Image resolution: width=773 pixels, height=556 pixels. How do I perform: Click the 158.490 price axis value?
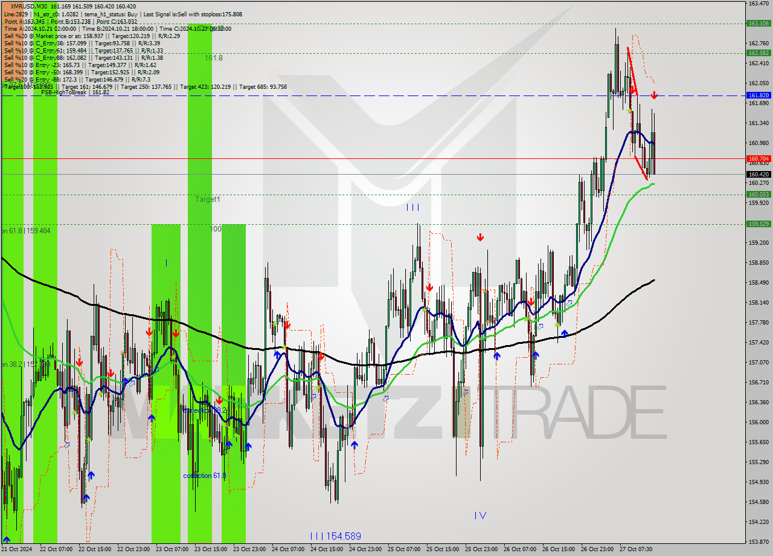point(759,283)
